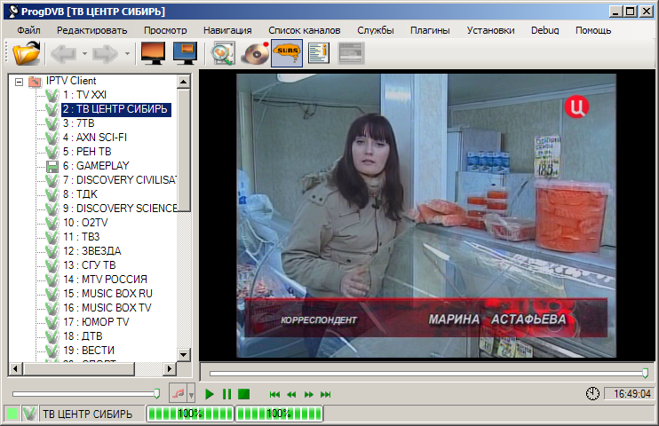The image size is (659, 426).
Task: Select channel 7 : DISCOVERY CIVILISATION
Action: pyautogui.click(x=120, y=180)
